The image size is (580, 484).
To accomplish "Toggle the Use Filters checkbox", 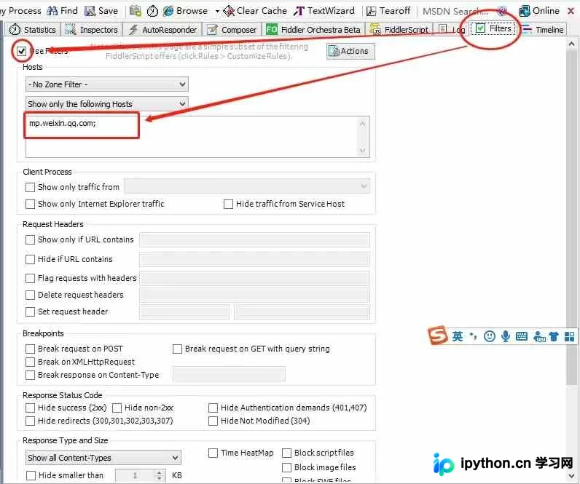I will point(21,51).
